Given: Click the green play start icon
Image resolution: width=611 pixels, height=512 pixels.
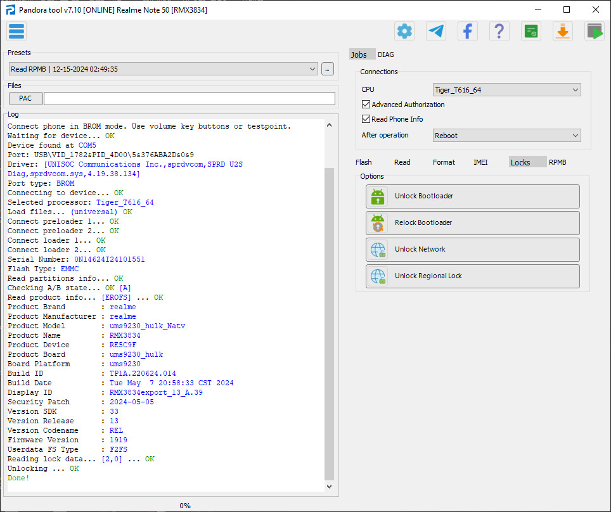Looking at the screenshot, I should (x=595, y=31).
